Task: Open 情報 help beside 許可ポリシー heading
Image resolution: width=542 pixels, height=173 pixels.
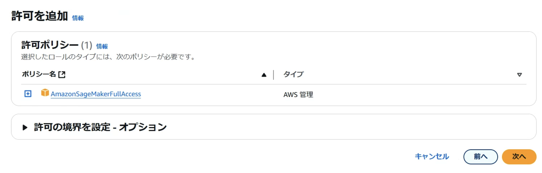Action: [x=102, y=46]
